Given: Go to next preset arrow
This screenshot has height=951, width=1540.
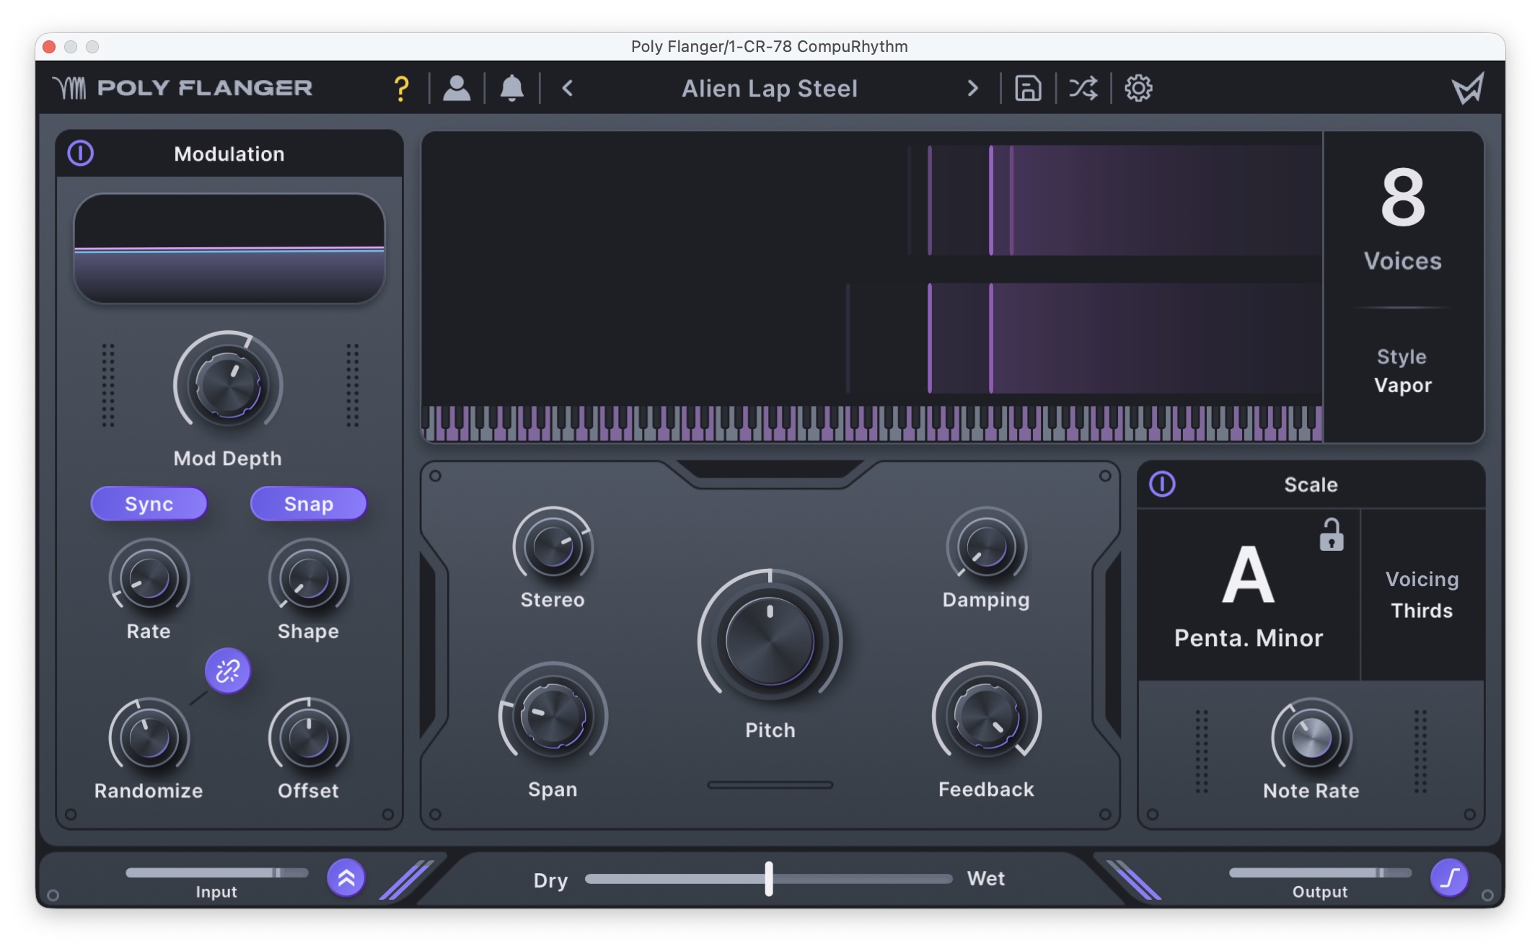Looking at the screenshot, I should [x=972, y=89].
